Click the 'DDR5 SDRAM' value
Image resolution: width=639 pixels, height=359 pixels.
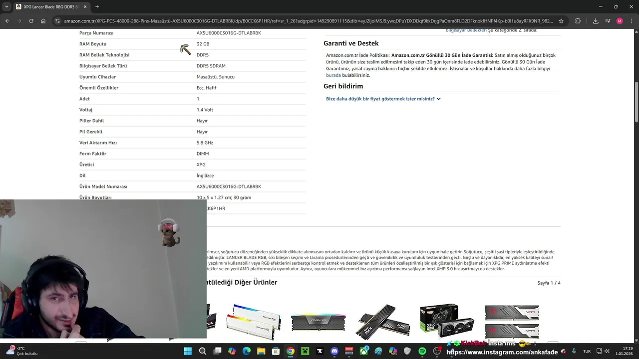tap(211, 66)
